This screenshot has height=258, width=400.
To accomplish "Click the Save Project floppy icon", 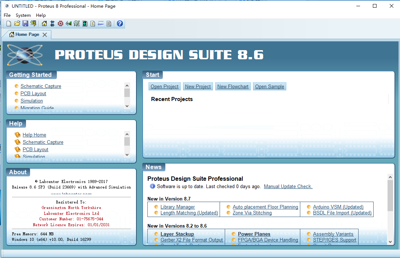I will [x=25, y=24].
